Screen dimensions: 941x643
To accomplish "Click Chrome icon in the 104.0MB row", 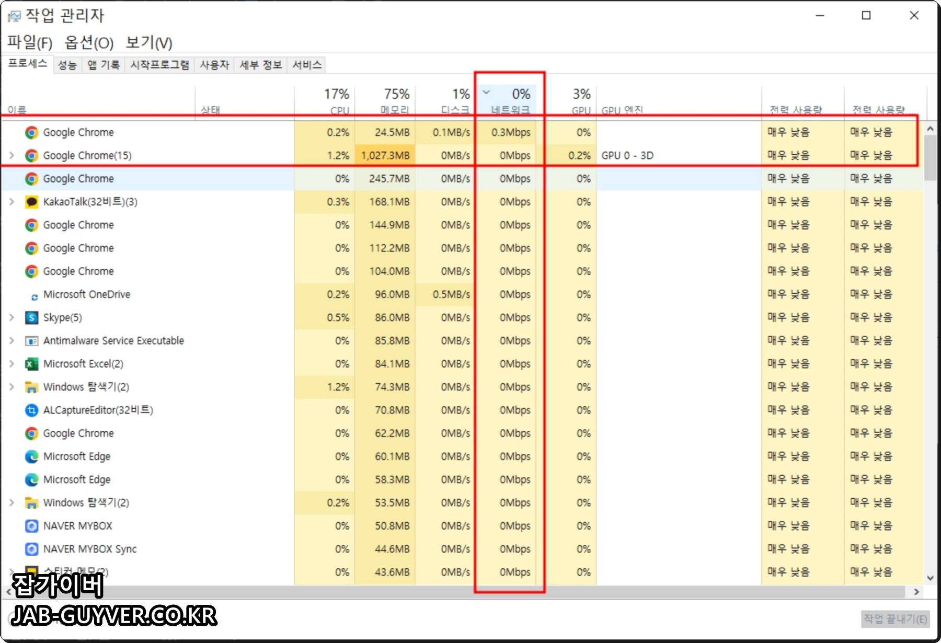I will [31, 271].
